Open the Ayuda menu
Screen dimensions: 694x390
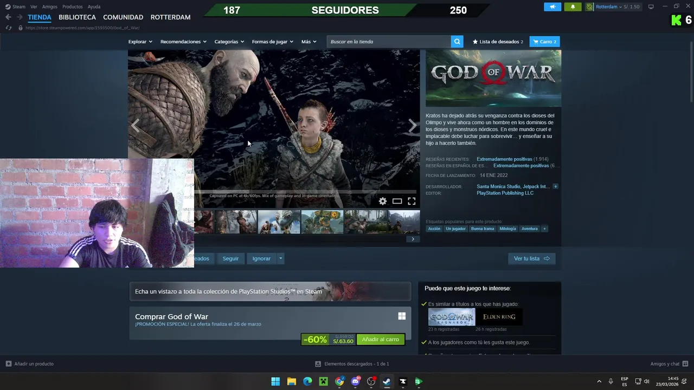click(x=94, y=6)
